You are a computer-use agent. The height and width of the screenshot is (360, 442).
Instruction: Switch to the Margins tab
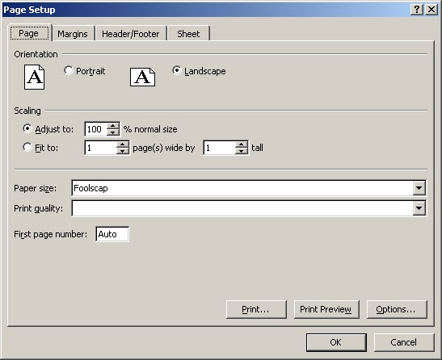(x=73, y=34)
